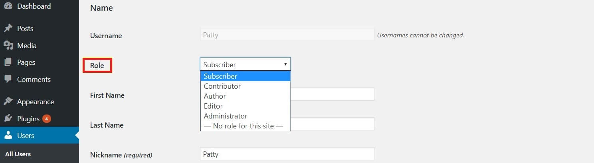This screenshot has width=594, height=163.
Task: Click the Posts pushpin icon
Action: click(x=8, y=29)
